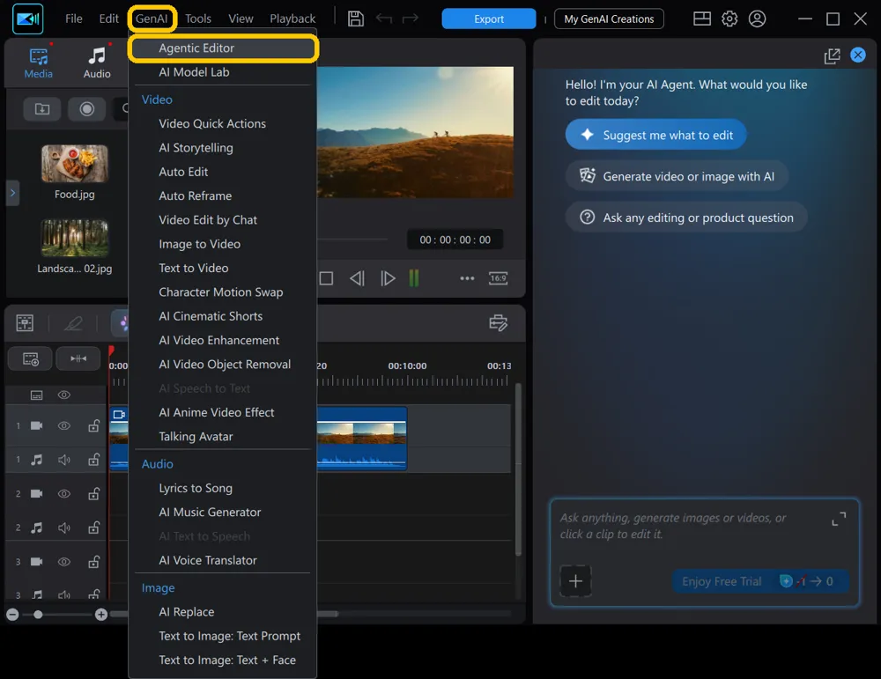
Task: Redo the last undone action
Action: click(411, 18)
